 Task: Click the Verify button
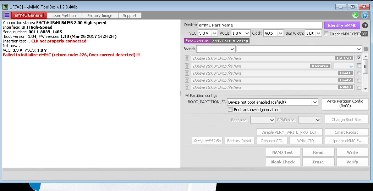point(352,162)
